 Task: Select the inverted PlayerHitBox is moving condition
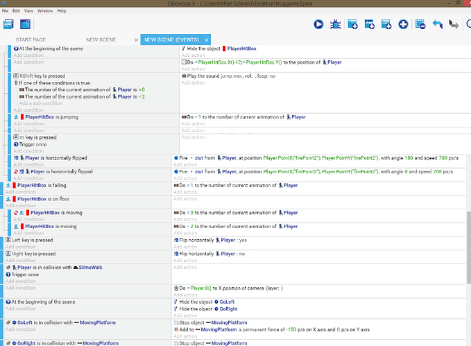tap(48, 213)
